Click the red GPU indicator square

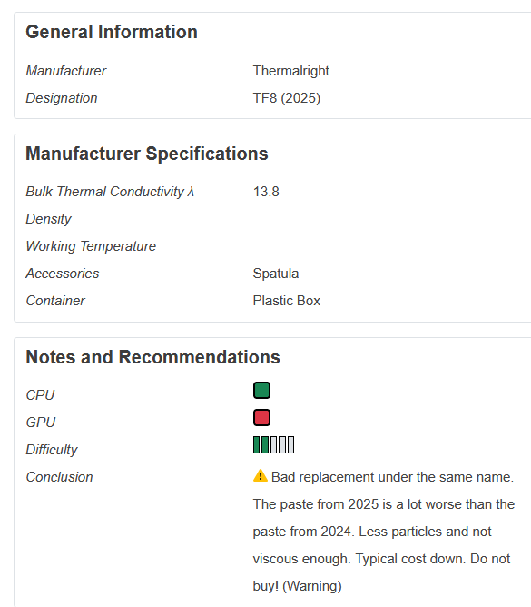point(261,418)
